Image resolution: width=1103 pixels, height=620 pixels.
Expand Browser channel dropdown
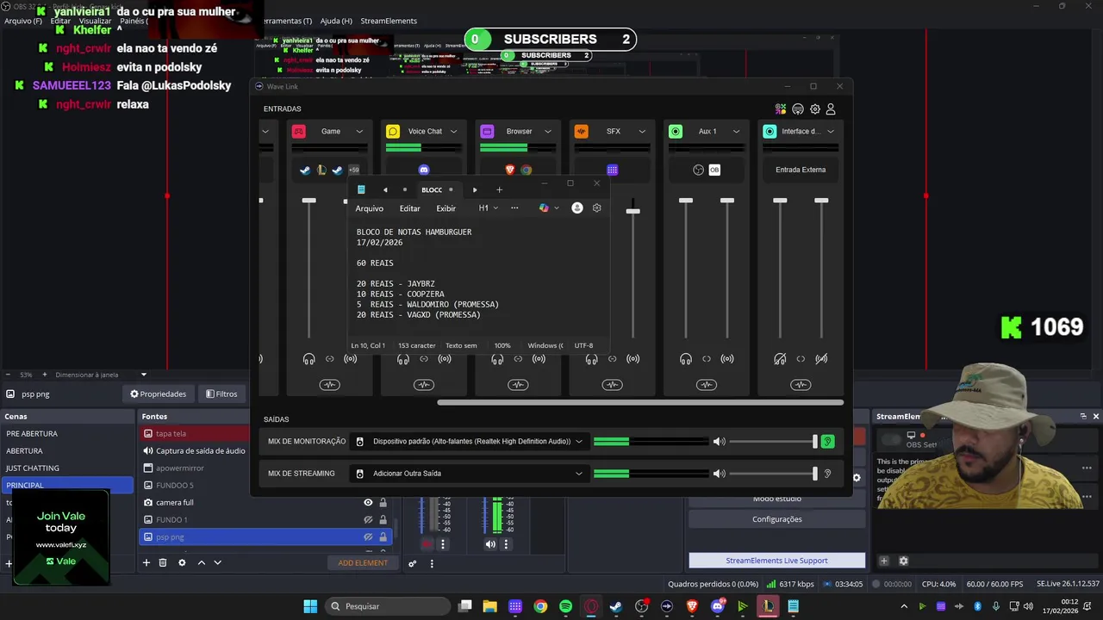click(x=547, y=132)
